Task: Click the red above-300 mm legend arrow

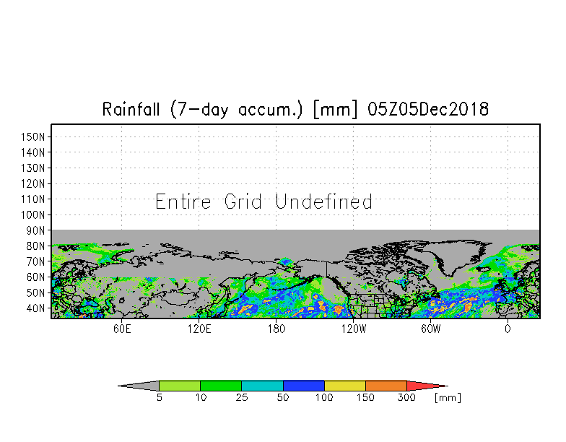Action: click(x=427, y=386)
